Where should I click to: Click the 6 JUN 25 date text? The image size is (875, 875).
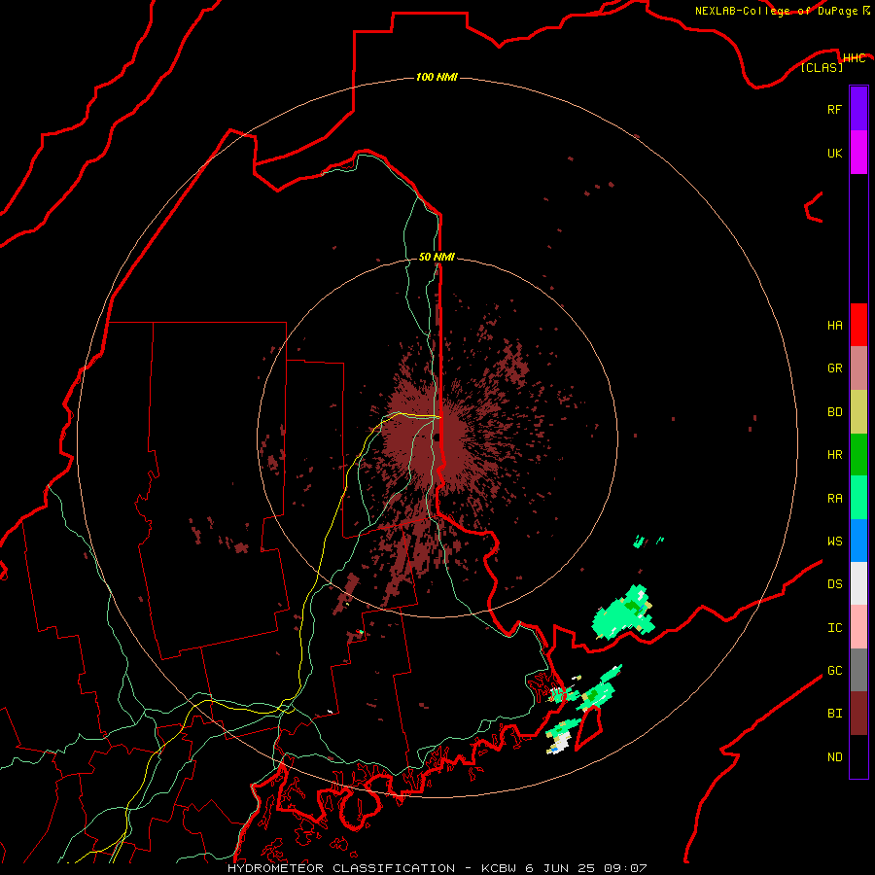pyautogui.click(x=560, y=868)
